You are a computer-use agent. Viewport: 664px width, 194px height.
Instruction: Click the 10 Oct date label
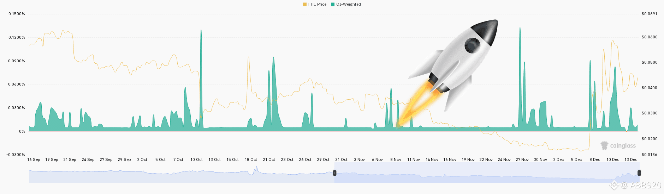tap(196, 159)
